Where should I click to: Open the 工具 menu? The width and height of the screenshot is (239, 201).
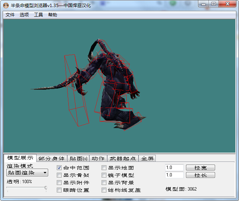pyautogui.click(x=38, y=15)
